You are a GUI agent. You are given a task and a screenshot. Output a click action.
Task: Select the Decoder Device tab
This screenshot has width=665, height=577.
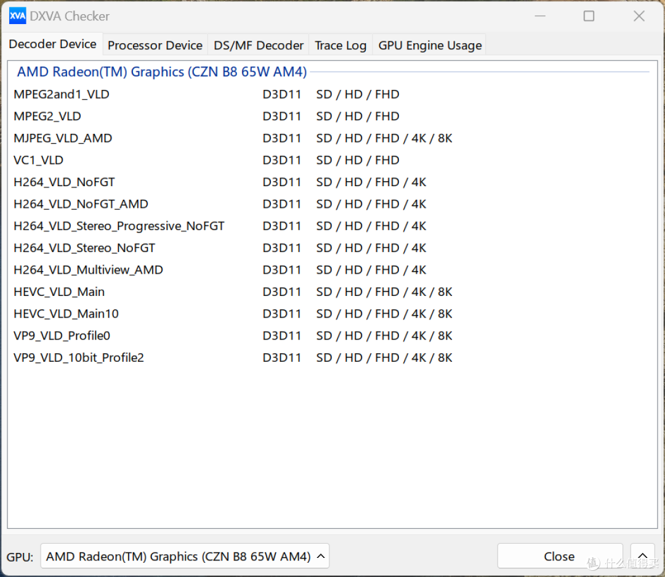[x=52, y=44]
